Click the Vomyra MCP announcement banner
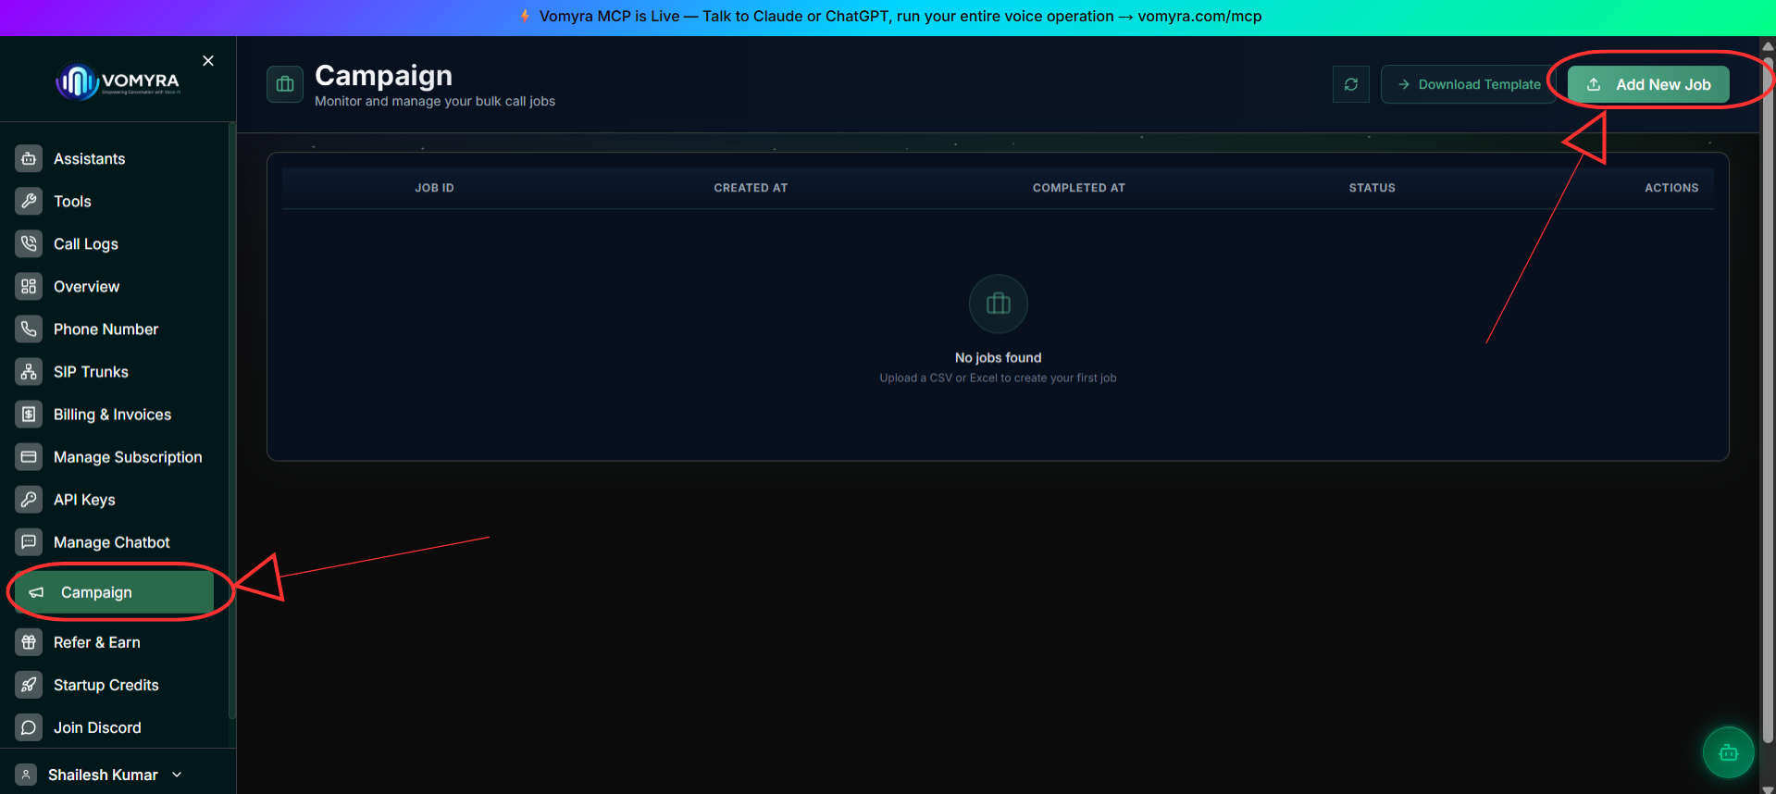The width and height of the screenshot is (1776, 794). [x=888, y=17]
